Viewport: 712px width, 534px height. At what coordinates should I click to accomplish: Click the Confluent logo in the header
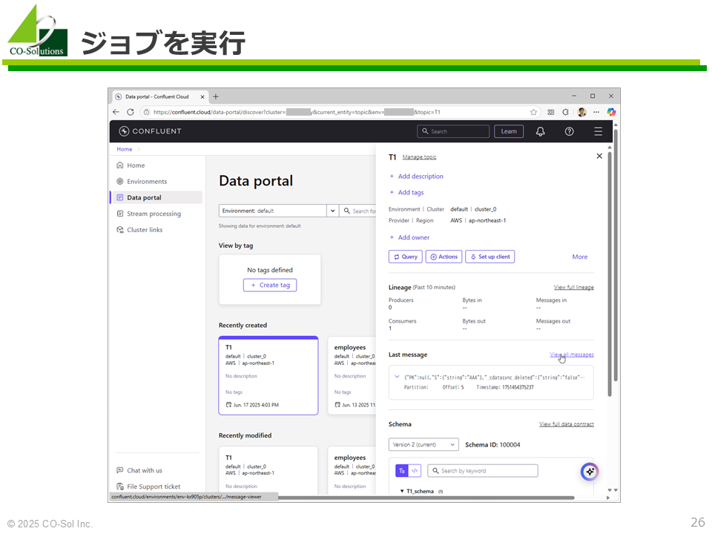[x=150, y=131]
